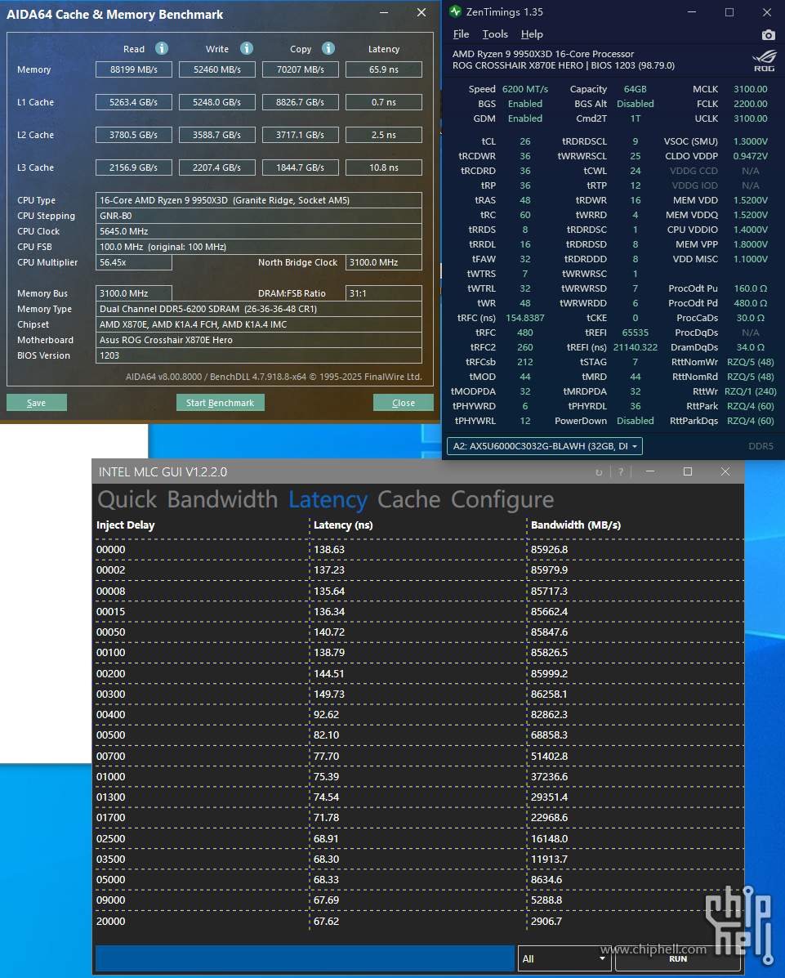Switch to the Bandwidth tab
785x978 pixels.
(x=222, y=499)
